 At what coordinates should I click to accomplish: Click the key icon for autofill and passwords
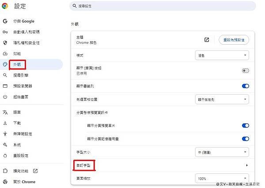pos(5,32)
